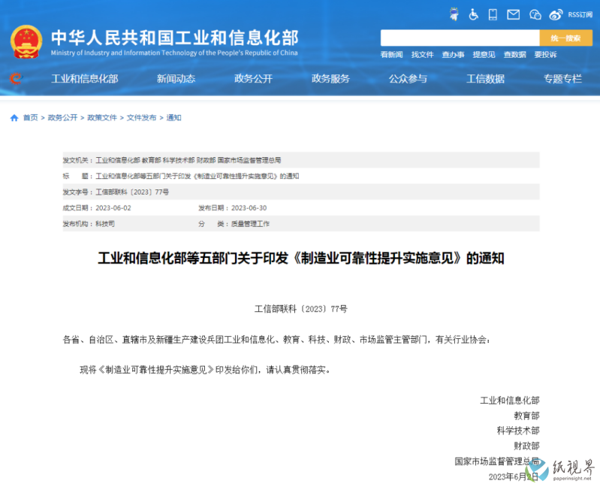Open the 工业和信息化部 nav menu
This screenshot has height=484, width=600.
pos(85,78)
